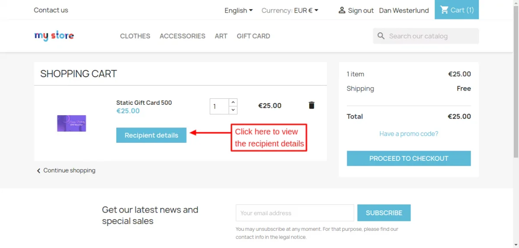Increase gift card quantity with up arrow
The width and height of the screenshot is (519, 248).
(x=233, y=102)
